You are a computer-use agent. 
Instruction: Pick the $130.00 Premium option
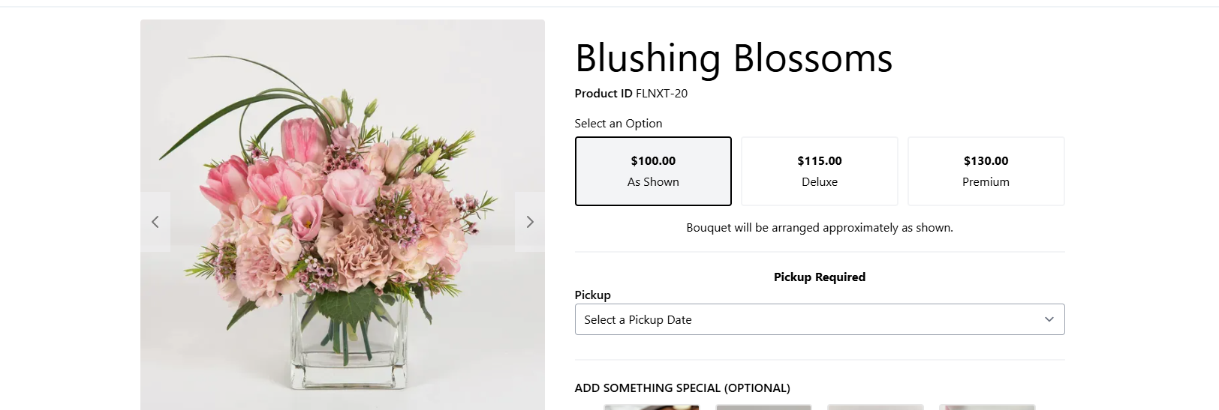point(986,171)
